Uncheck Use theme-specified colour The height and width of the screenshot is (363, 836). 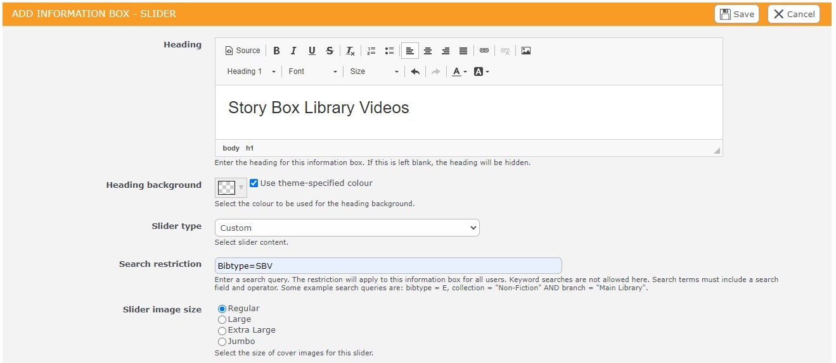click(254, 183)
